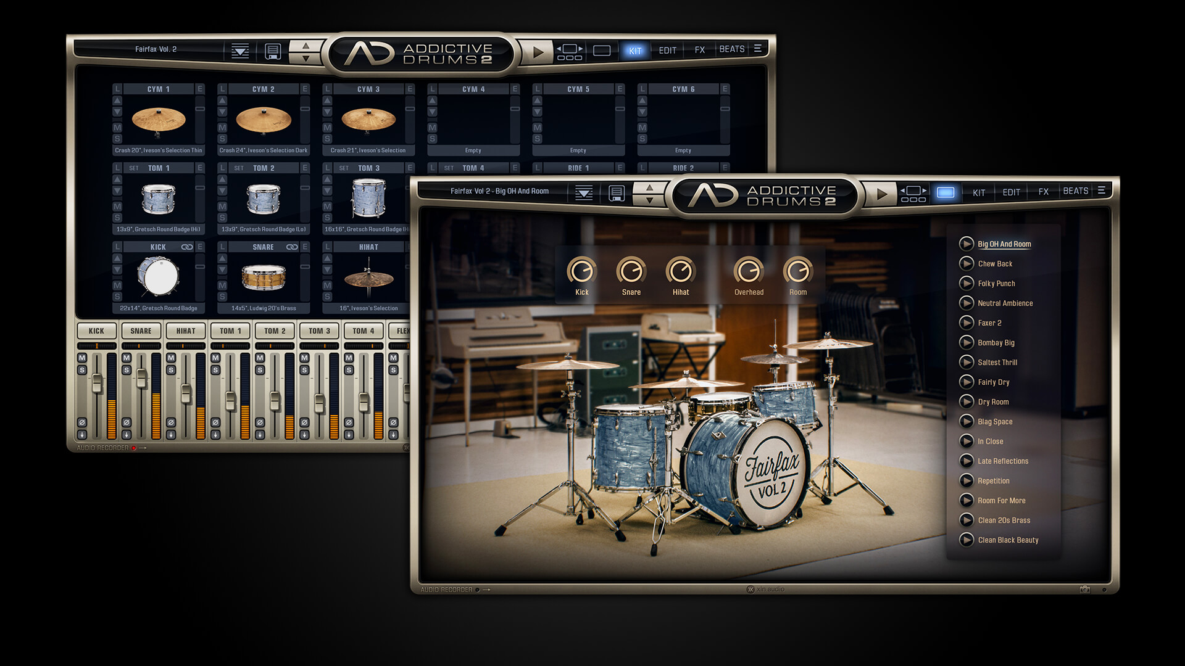The width and height of the screenshot is (1185, 666).
Task: Mute the CYM 1 kit slot
Action: [x=117, y=128]
